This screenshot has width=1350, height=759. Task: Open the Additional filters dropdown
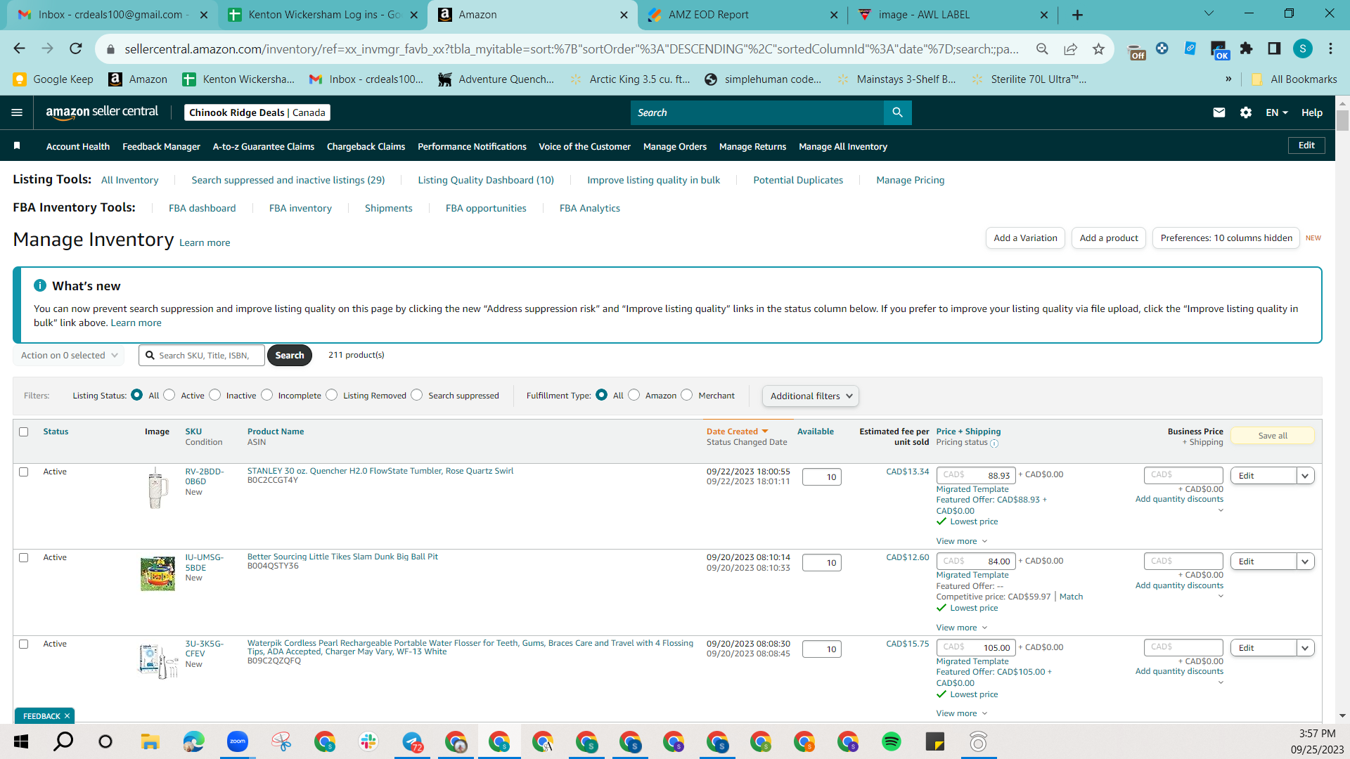(810, 396)
